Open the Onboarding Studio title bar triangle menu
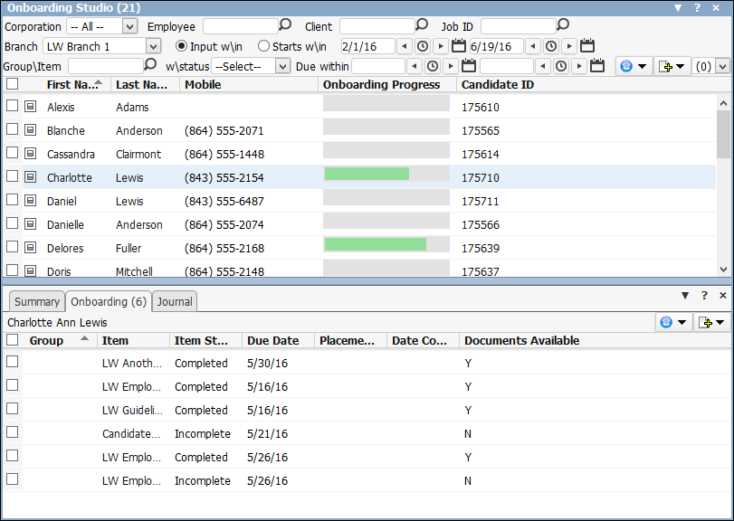This screenshot has height=521, width=734. click(678, 7)
